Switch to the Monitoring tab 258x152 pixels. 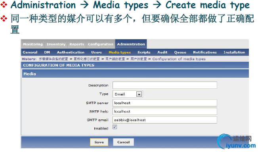point(33,44)
